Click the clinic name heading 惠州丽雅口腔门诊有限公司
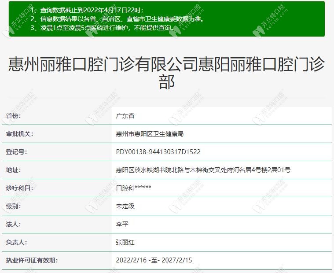The width and height of the screenshot is (334, 273). tap(167, 73)
